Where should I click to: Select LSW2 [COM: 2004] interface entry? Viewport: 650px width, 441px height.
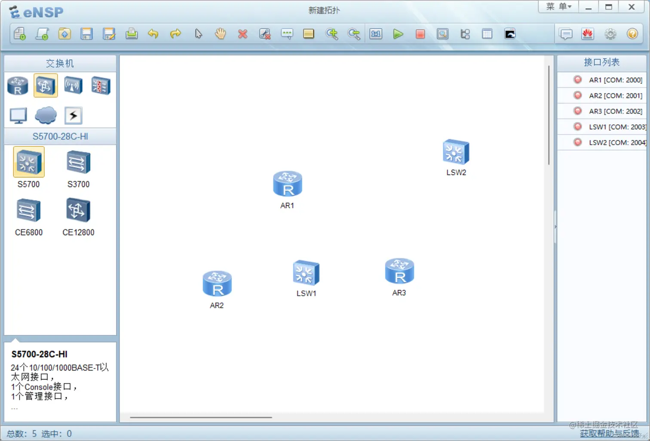[x=602, y=142]
